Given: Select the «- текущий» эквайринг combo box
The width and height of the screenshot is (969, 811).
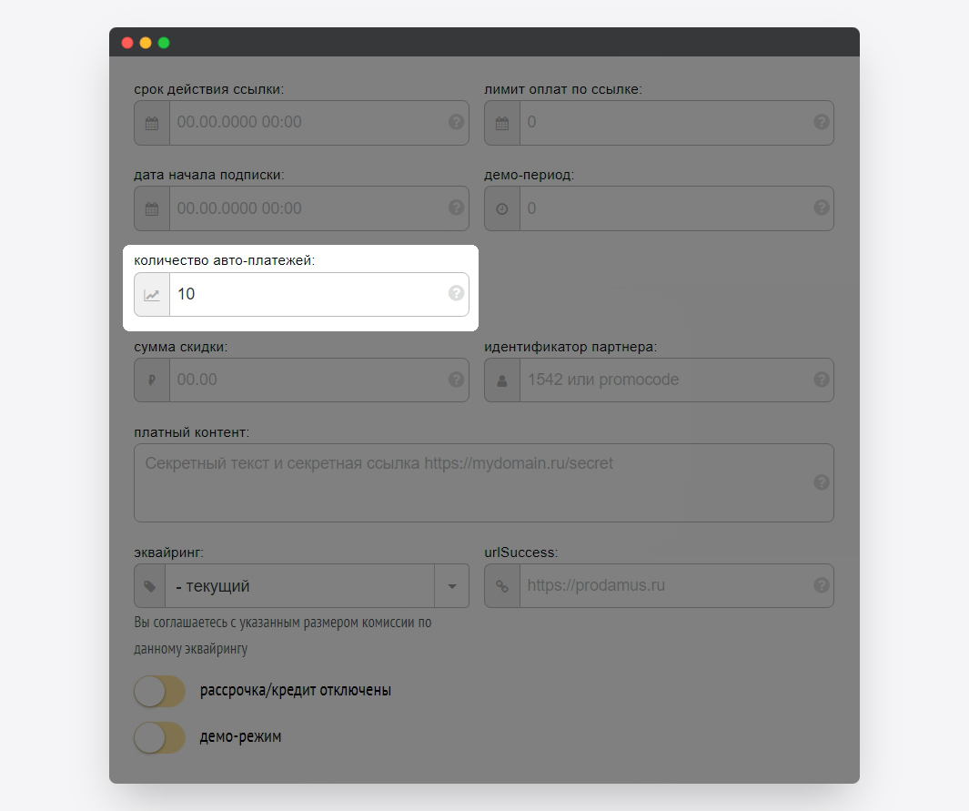Looking at the screenshot, I should click(x=300, y=586).
